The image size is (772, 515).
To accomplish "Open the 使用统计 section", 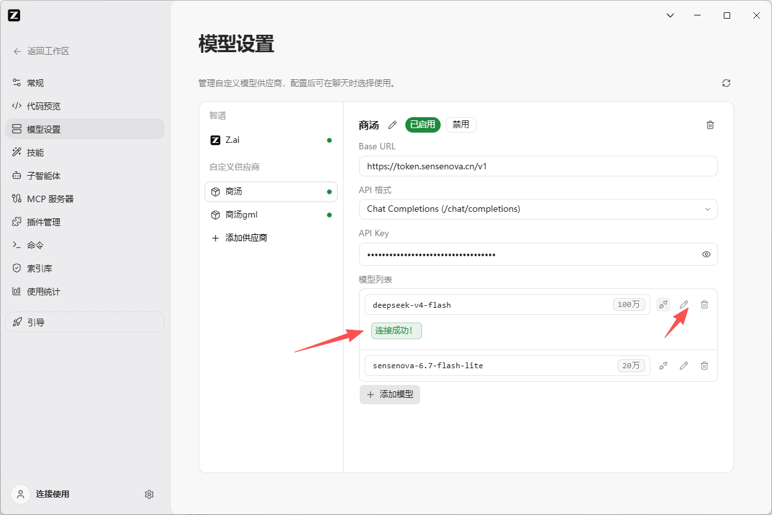I will click(x=85, y=292).
